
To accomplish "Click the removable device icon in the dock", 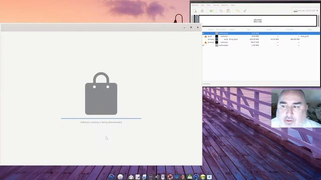I will (x=163, y=177).
